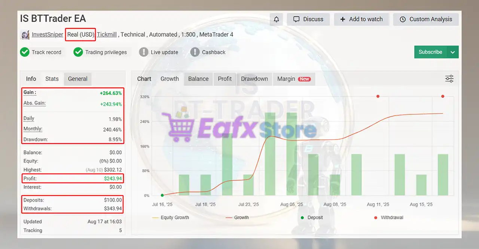This screenshot has height=249, width=479.
Task: Click the $243.94 profit value
Action: pyautogui.click(x=113, y=178)
